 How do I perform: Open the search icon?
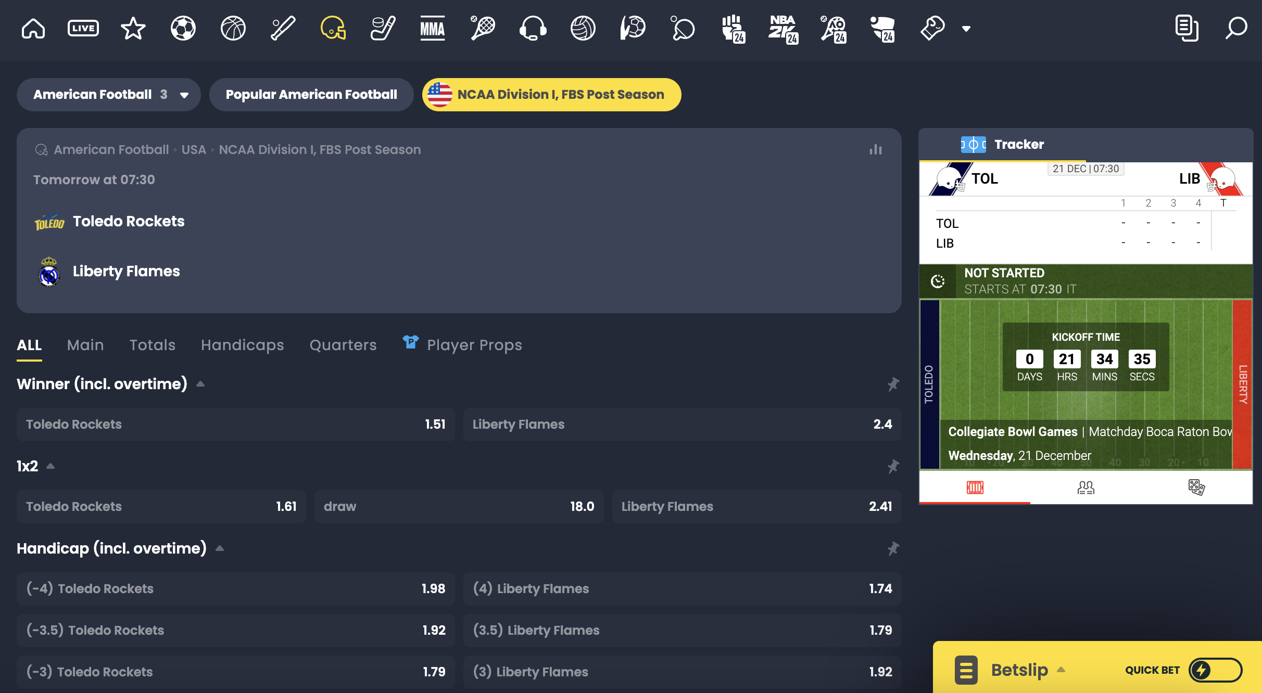1236,28
